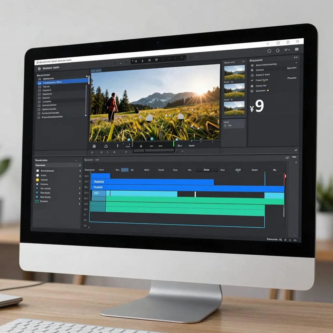Viewport: 333px width, 333px height.
Task: Select the longest blue clip spanning the full timeline
Action: (187, 188)
